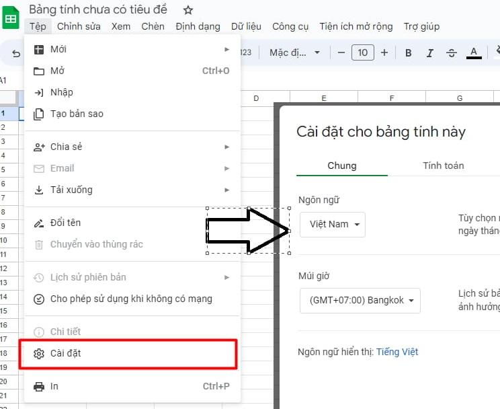Viewport: 500px width, 409px height.
Task: Open the Mặc đị... font dropdown
Action: (294, 52)
